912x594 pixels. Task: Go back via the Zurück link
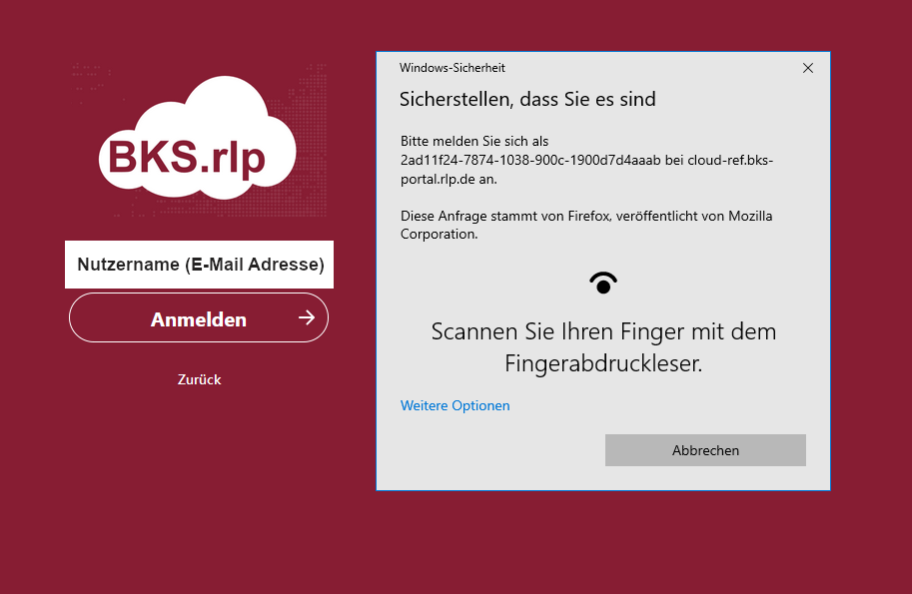click(199, 379)
